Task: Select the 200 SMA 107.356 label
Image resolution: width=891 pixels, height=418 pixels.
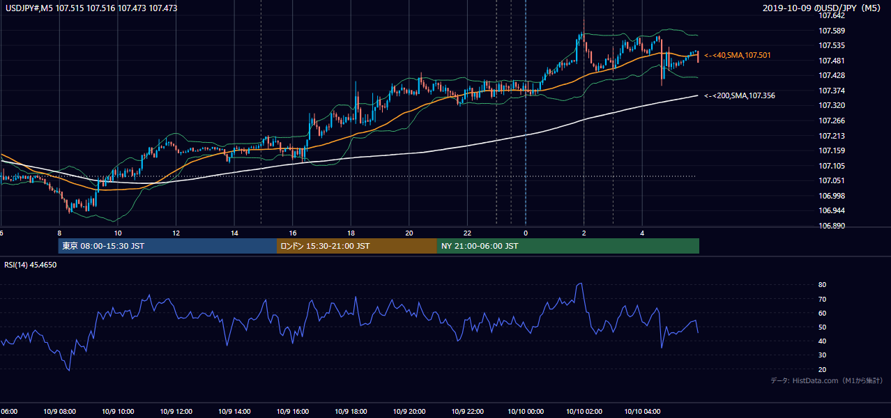Action: click(x=740, y=95)
